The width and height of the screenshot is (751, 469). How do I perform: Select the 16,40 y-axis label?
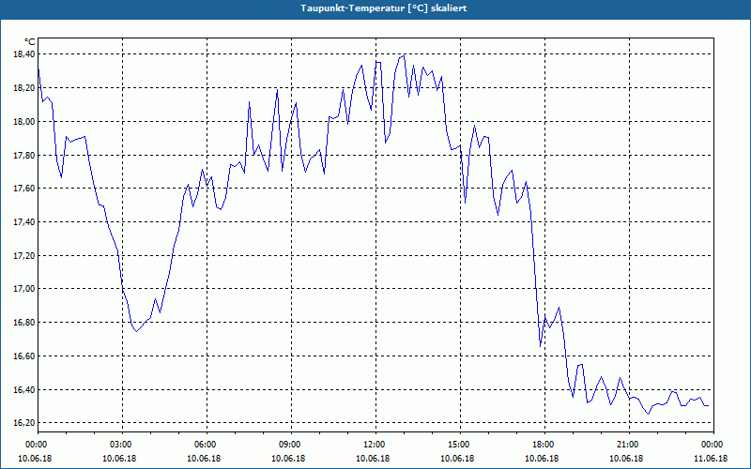24,389
